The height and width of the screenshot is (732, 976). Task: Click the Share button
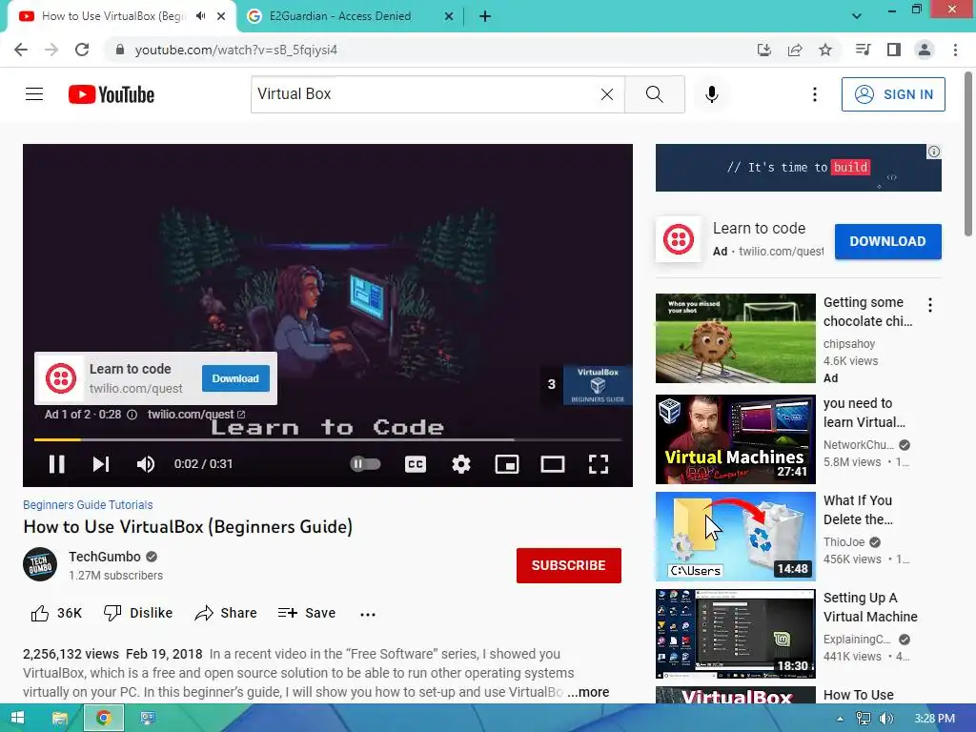(x=225, y=613)
